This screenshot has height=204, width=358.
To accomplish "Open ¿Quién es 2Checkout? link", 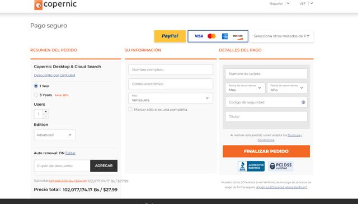I will 281,187.
